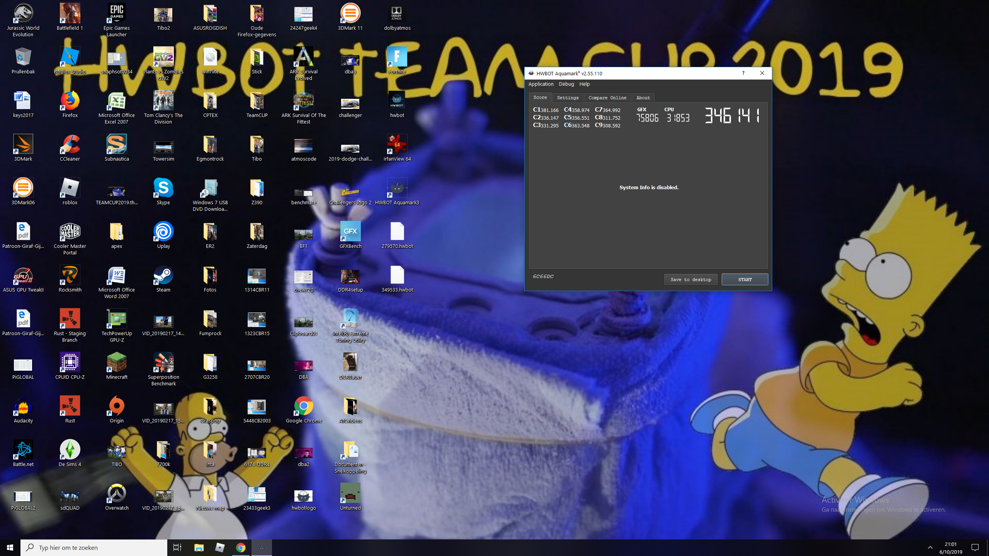Image resolution: width=989 pixels, height=556 pixels.
Task: Click the 3DMark 11 desktop icon
Action: coord(350,17)
